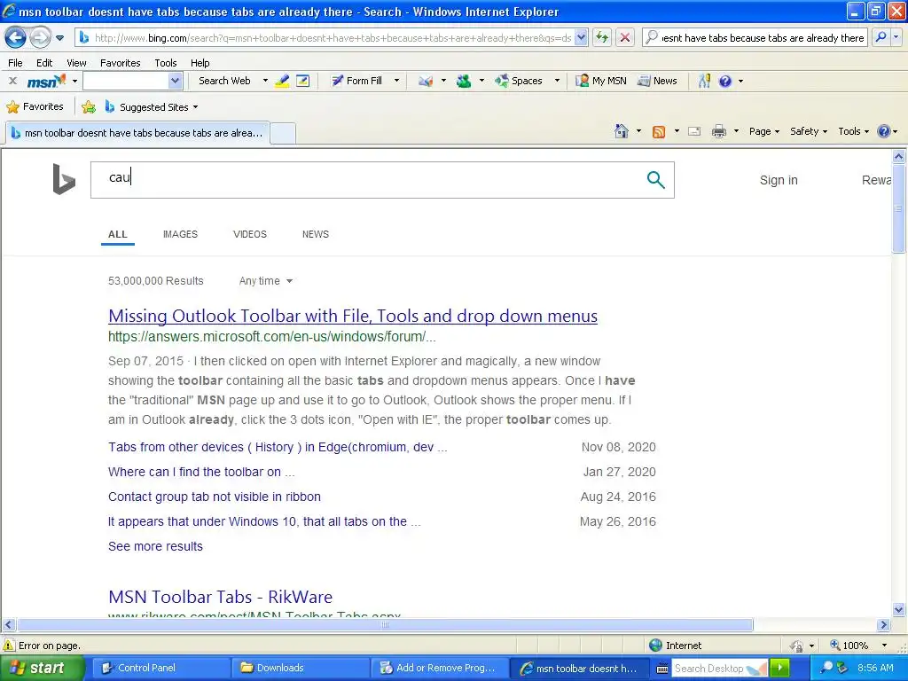Open the File menu

(15, 63)
